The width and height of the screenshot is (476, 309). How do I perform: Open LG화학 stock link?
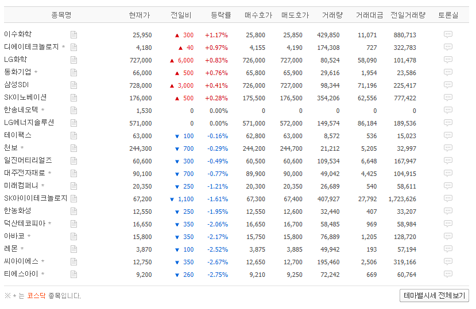click(x=16, y=60)
